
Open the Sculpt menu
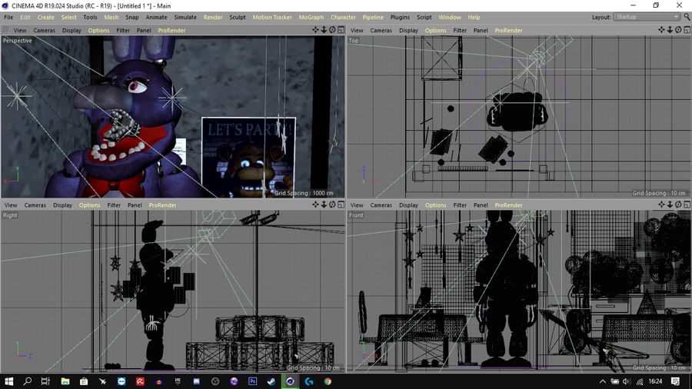point(238,17)
